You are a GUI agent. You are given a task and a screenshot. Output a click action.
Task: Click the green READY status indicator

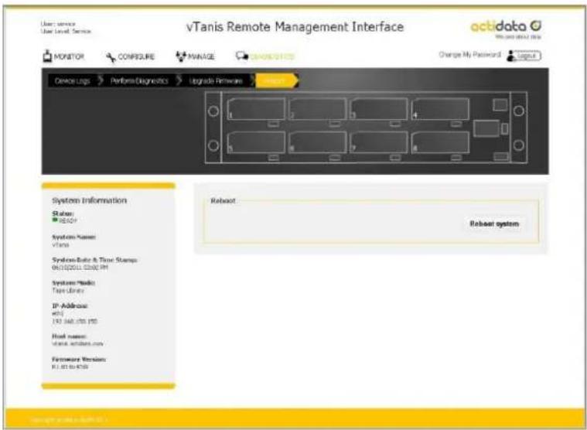(55, 220)
